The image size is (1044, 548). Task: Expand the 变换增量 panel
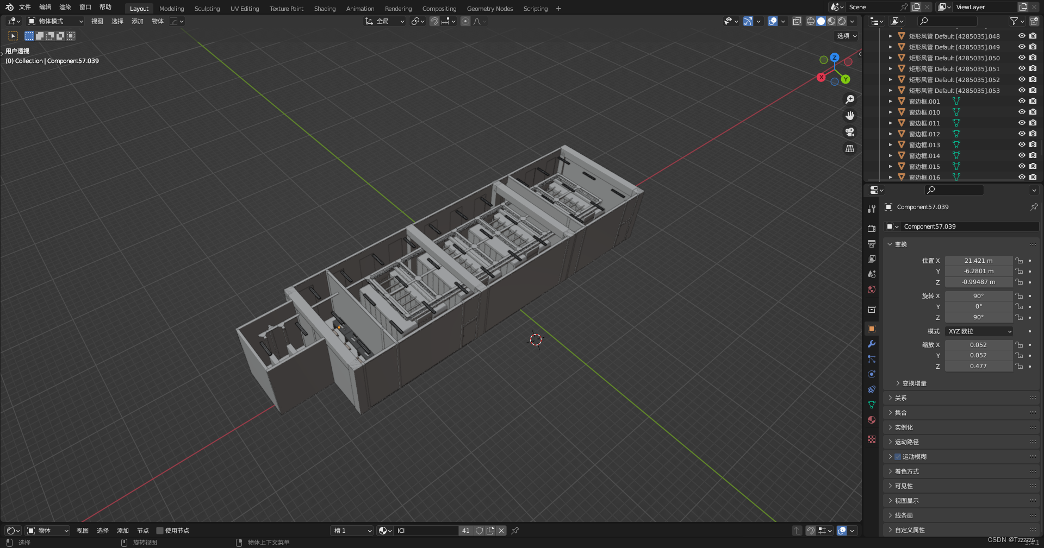coord(913,383)
